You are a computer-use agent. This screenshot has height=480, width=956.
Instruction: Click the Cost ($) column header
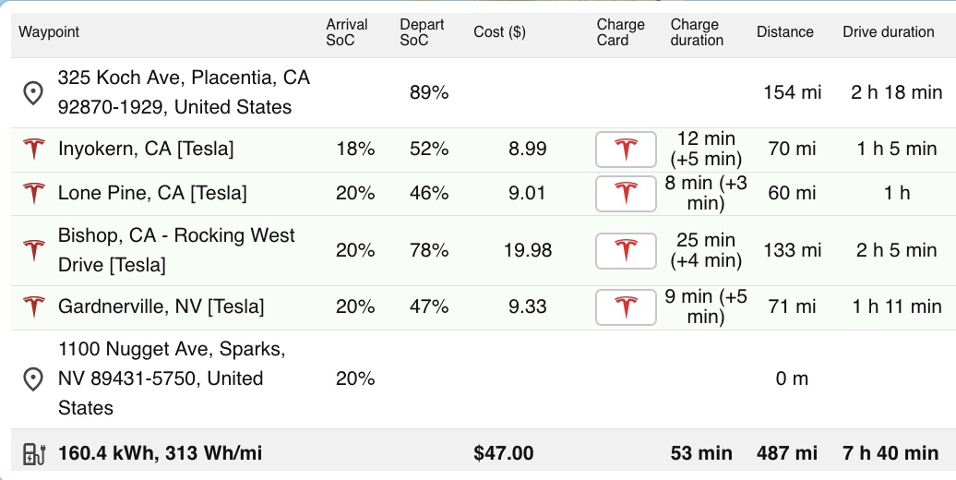coord(499,32)
